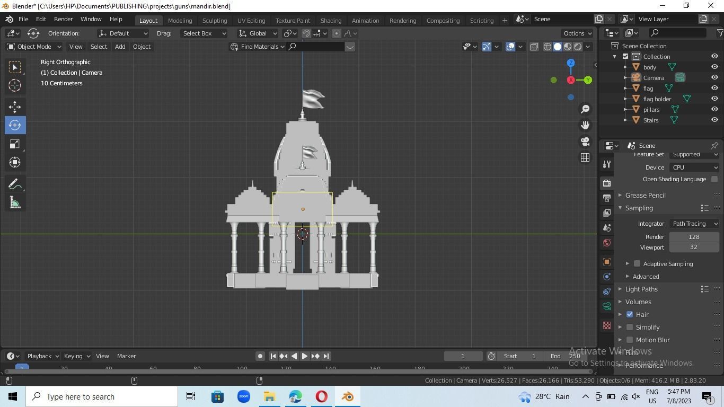Open the Object Constraint properties tab

click(x=607, y=291)
